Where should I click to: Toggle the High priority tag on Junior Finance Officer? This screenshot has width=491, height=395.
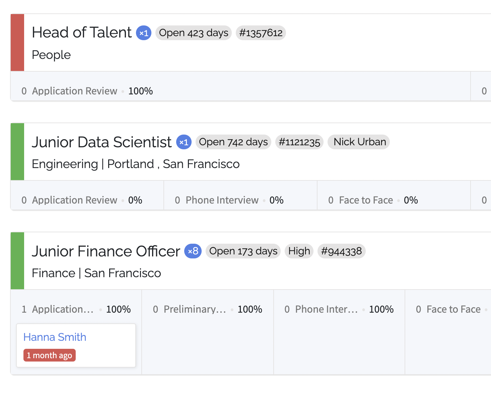point(299,251)
